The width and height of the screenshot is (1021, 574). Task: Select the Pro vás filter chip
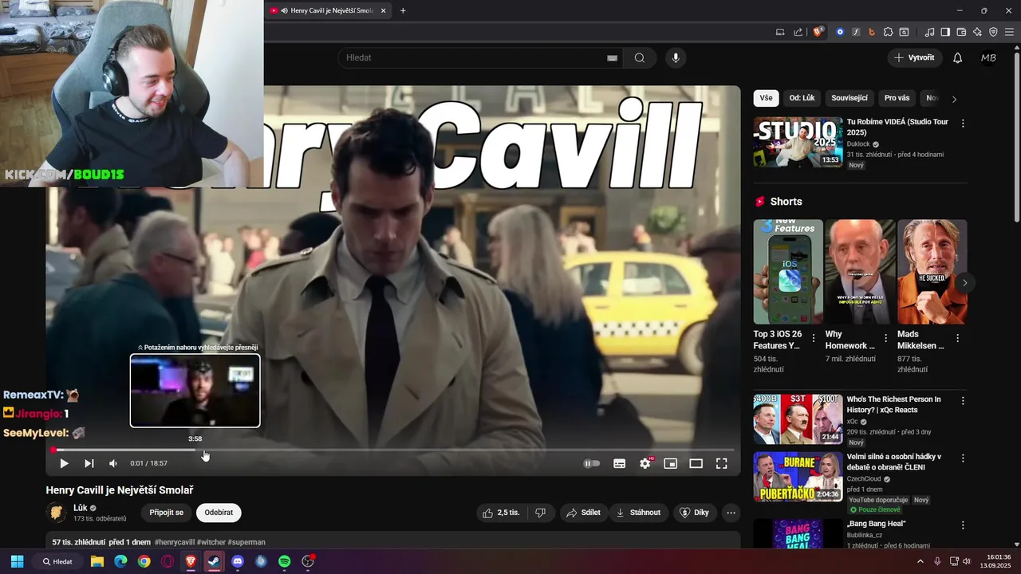tap(897, 98)
